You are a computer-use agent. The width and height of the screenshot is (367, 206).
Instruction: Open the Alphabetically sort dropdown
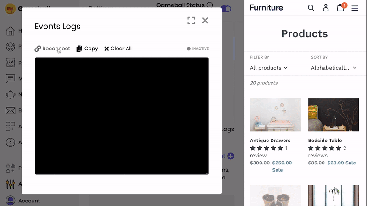334,68
